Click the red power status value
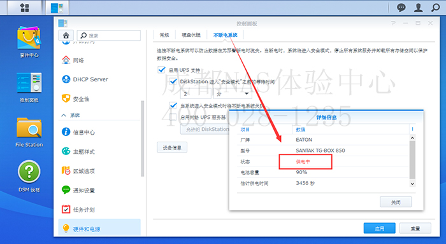 (303, 161)
